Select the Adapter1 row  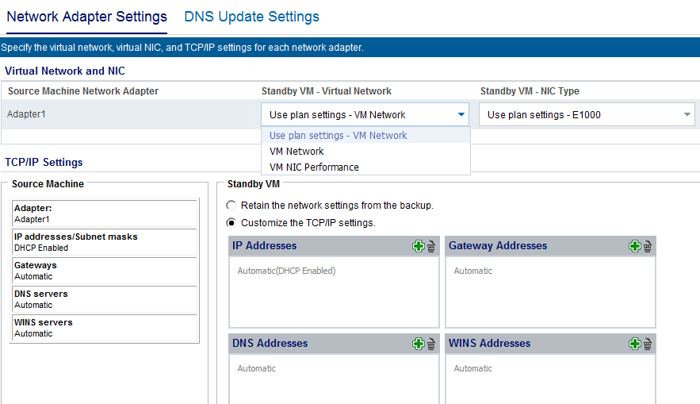tap(27, 114)
